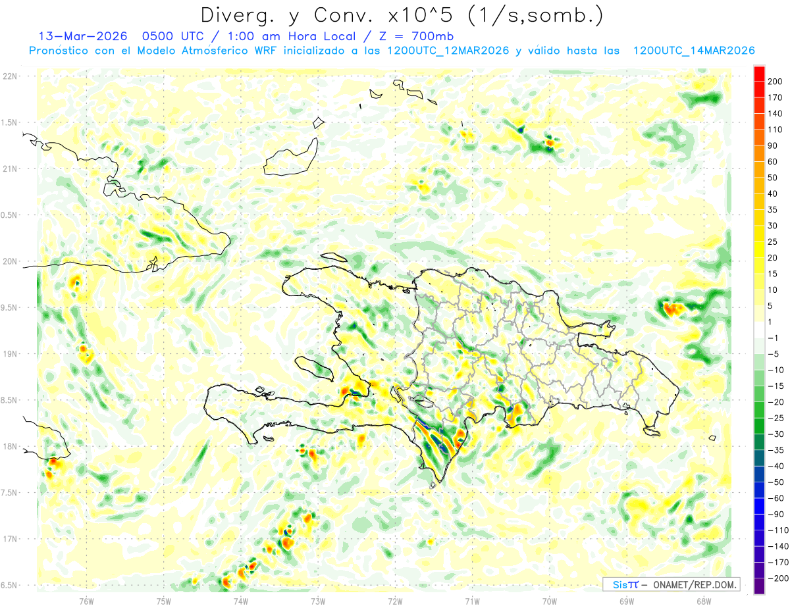Screen dimensions: 790x610
Task: Click longitude label 68W
Action: click(x=704, y=601)
